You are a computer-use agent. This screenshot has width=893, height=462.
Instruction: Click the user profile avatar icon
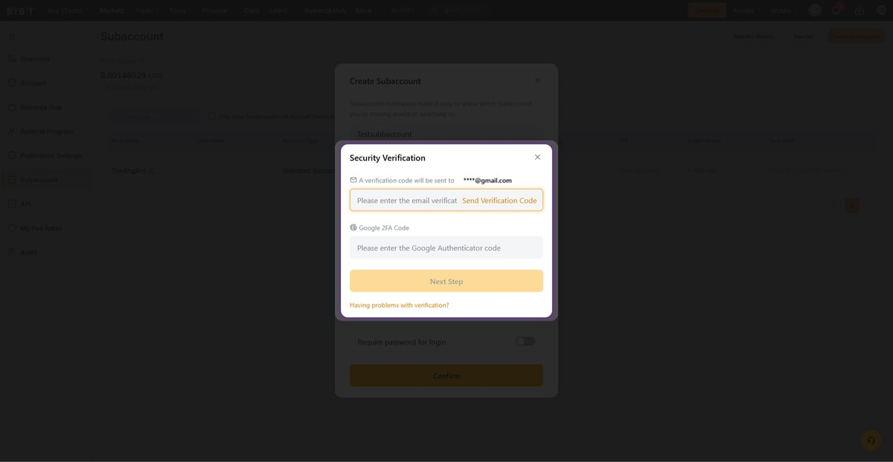(x=815, y=10)
